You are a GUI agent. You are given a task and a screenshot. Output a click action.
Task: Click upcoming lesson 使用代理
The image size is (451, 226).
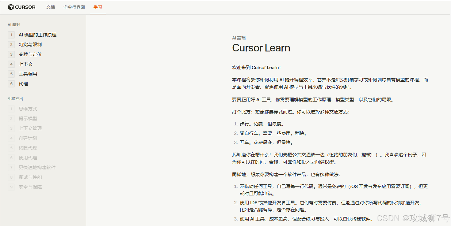[28, 158]
